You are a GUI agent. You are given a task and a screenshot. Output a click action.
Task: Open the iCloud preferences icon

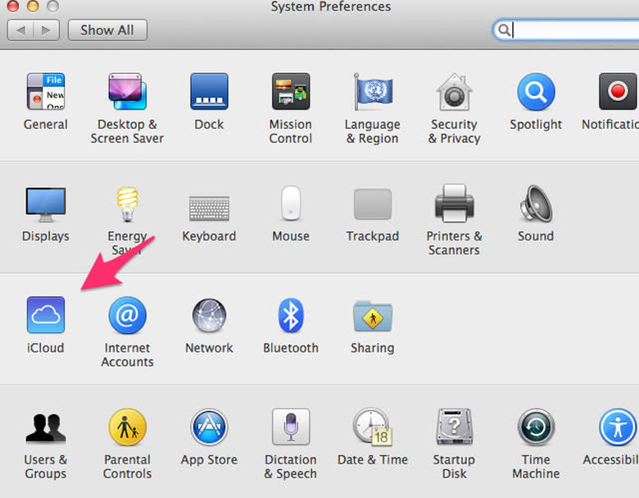click(46, 315)
